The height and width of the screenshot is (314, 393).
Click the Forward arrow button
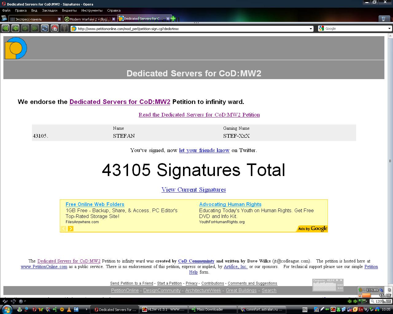25,29
